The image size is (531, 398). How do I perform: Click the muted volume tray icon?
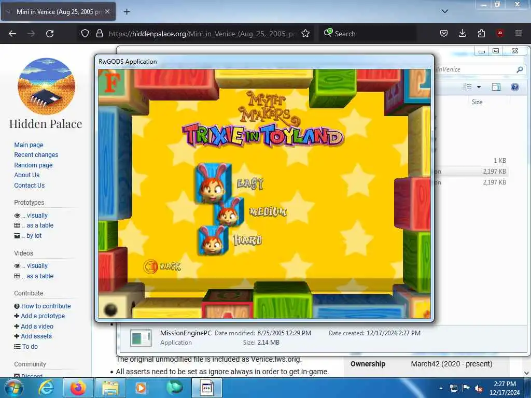click(479, 388)
